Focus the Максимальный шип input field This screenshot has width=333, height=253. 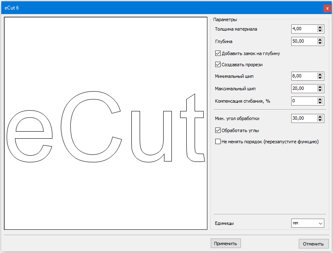(304, 89)
